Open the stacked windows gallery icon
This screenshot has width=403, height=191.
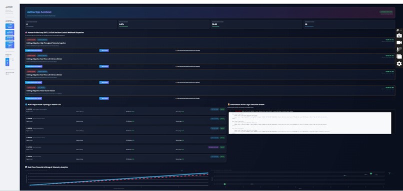pos(399,57)
